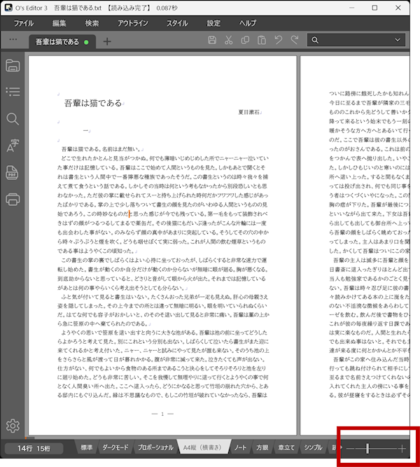The width and height of the screenshot is (420, 467).
Task: Switch to the 章立て style tab
Action: [x=286, y=447]
